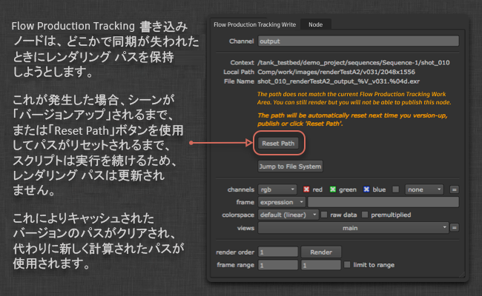Image resolution: width=482 pixels, height=296 pixels.
Task: Click the frame expression text field
Action: click(383, 202)
